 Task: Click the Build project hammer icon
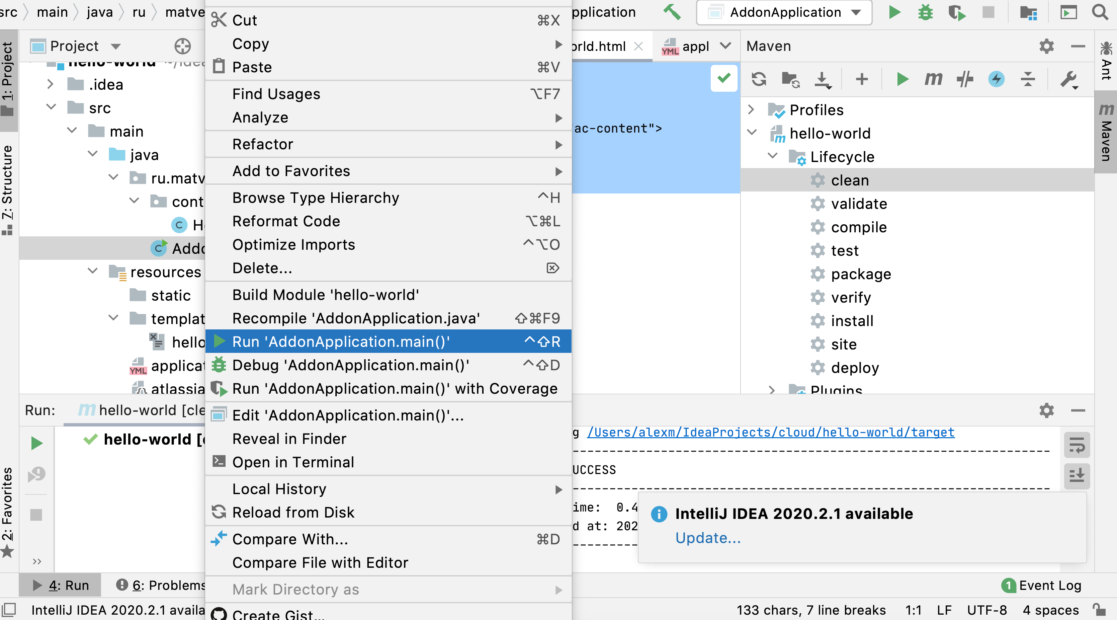tap(672, 12)
